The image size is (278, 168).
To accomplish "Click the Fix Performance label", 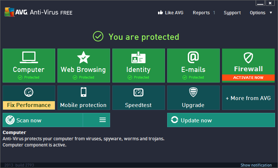I will click(x=29, y=105).
